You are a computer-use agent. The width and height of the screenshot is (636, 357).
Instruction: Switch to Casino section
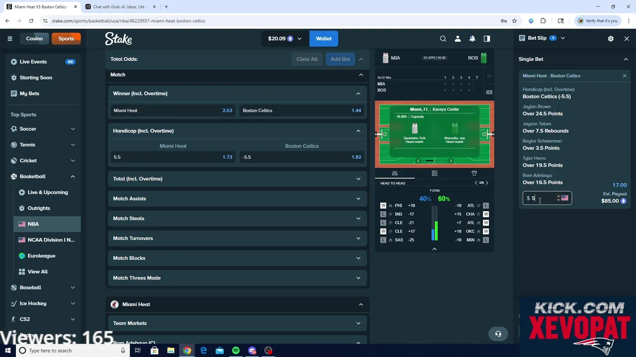click(x=34, y=39)
